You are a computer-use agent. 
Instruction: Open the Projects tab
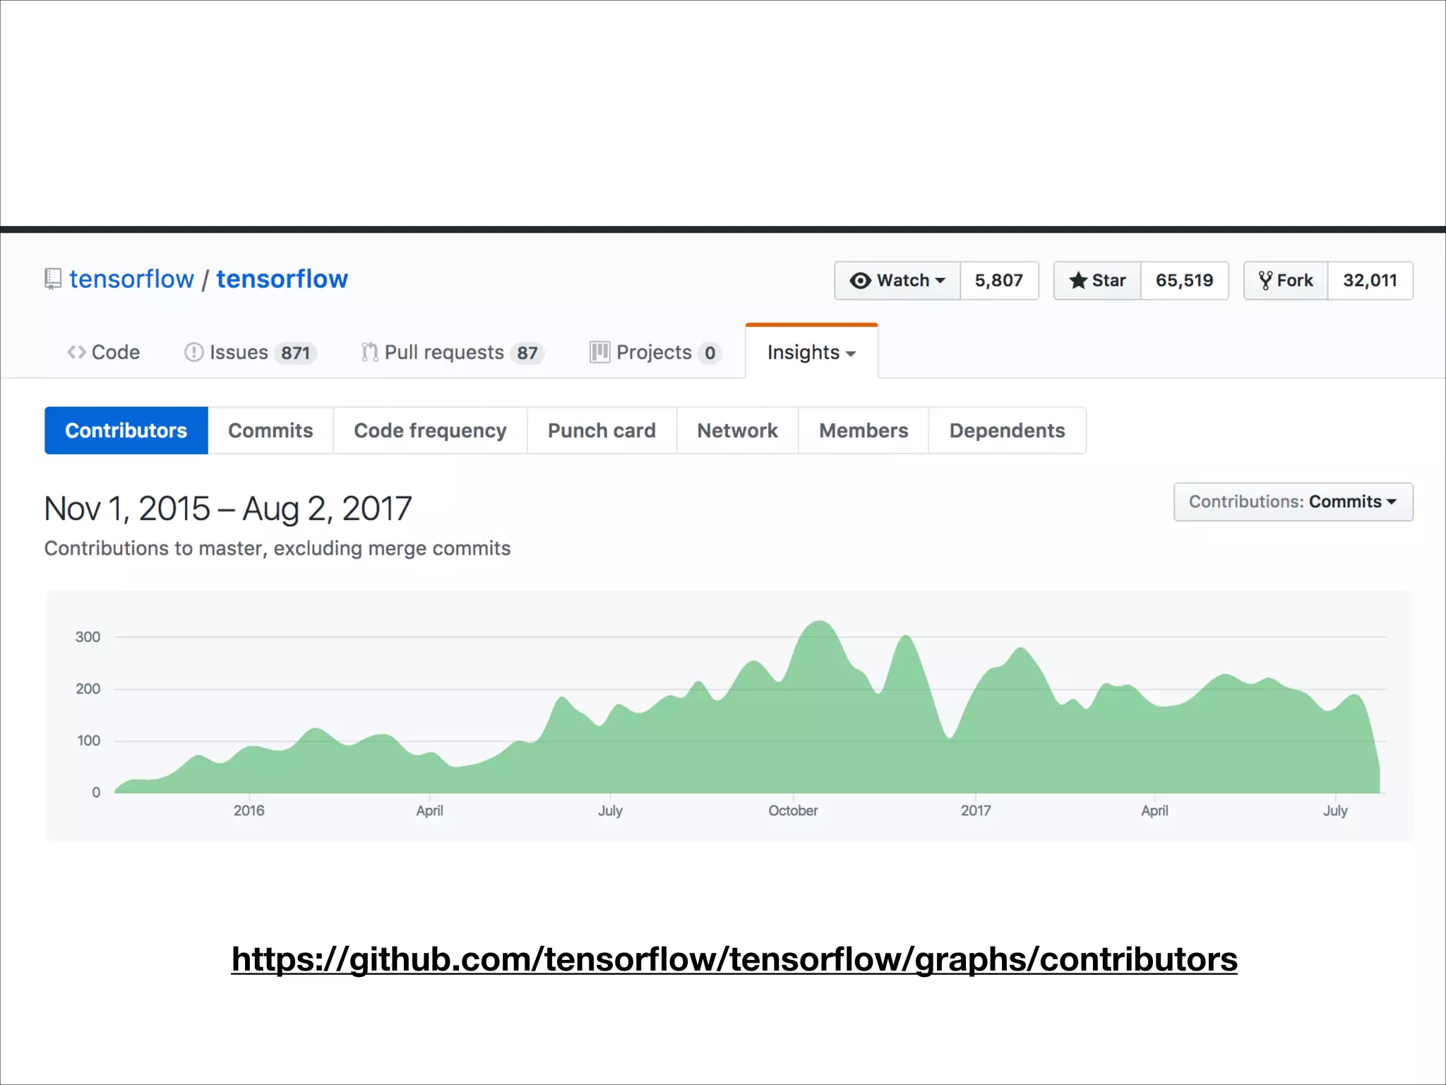(655, 352)
